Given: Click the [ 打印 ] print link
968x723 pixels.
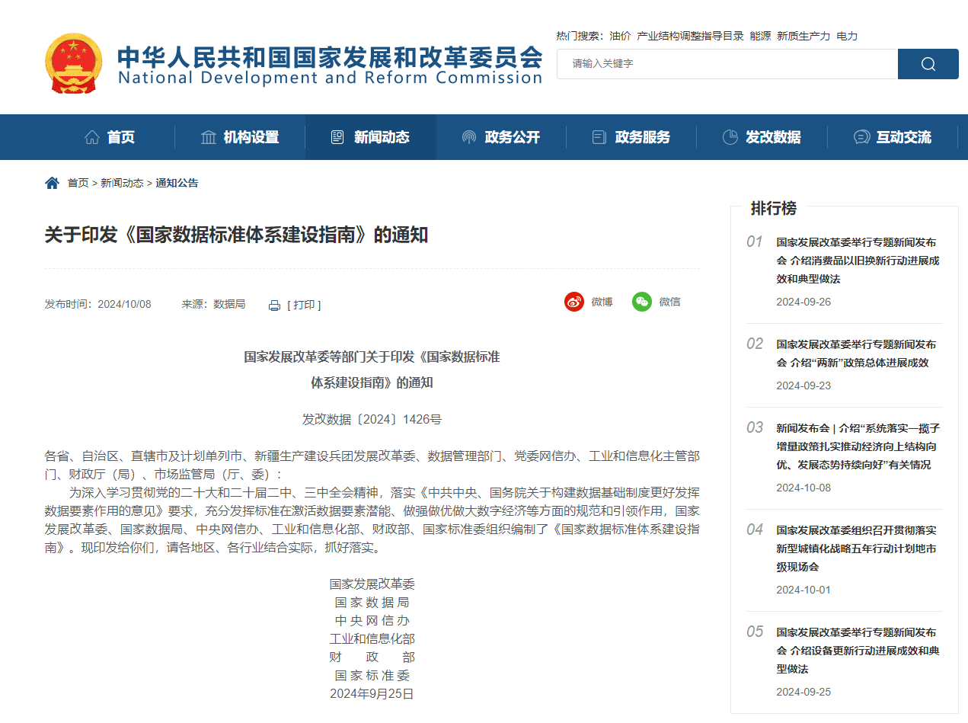Looking at the screenshot, I should click(x=304, y=305).
